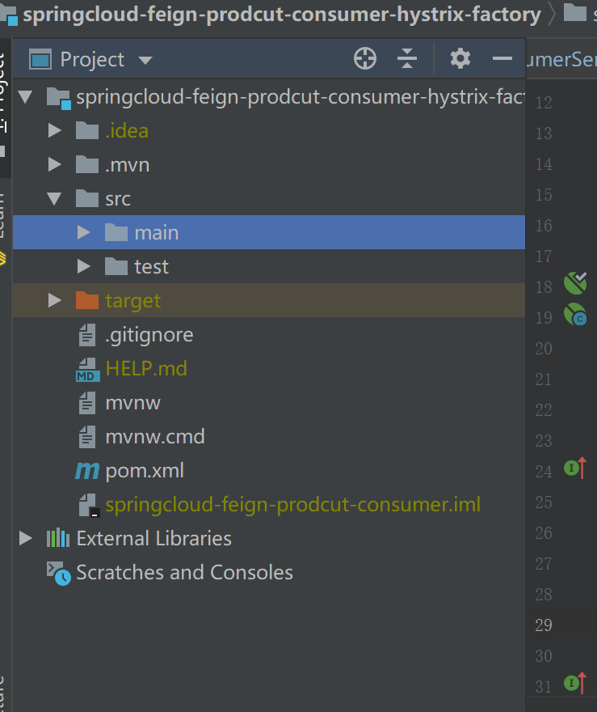Expand the .mvn folder
597x712 pixels.
[54, 164]
